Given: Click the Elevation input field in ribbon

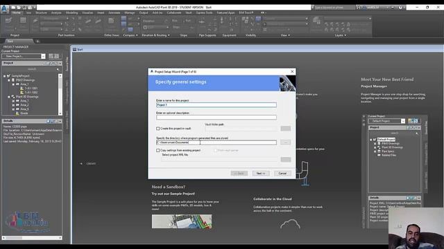Looking at the screenshot, I should [x=155, y=21].
